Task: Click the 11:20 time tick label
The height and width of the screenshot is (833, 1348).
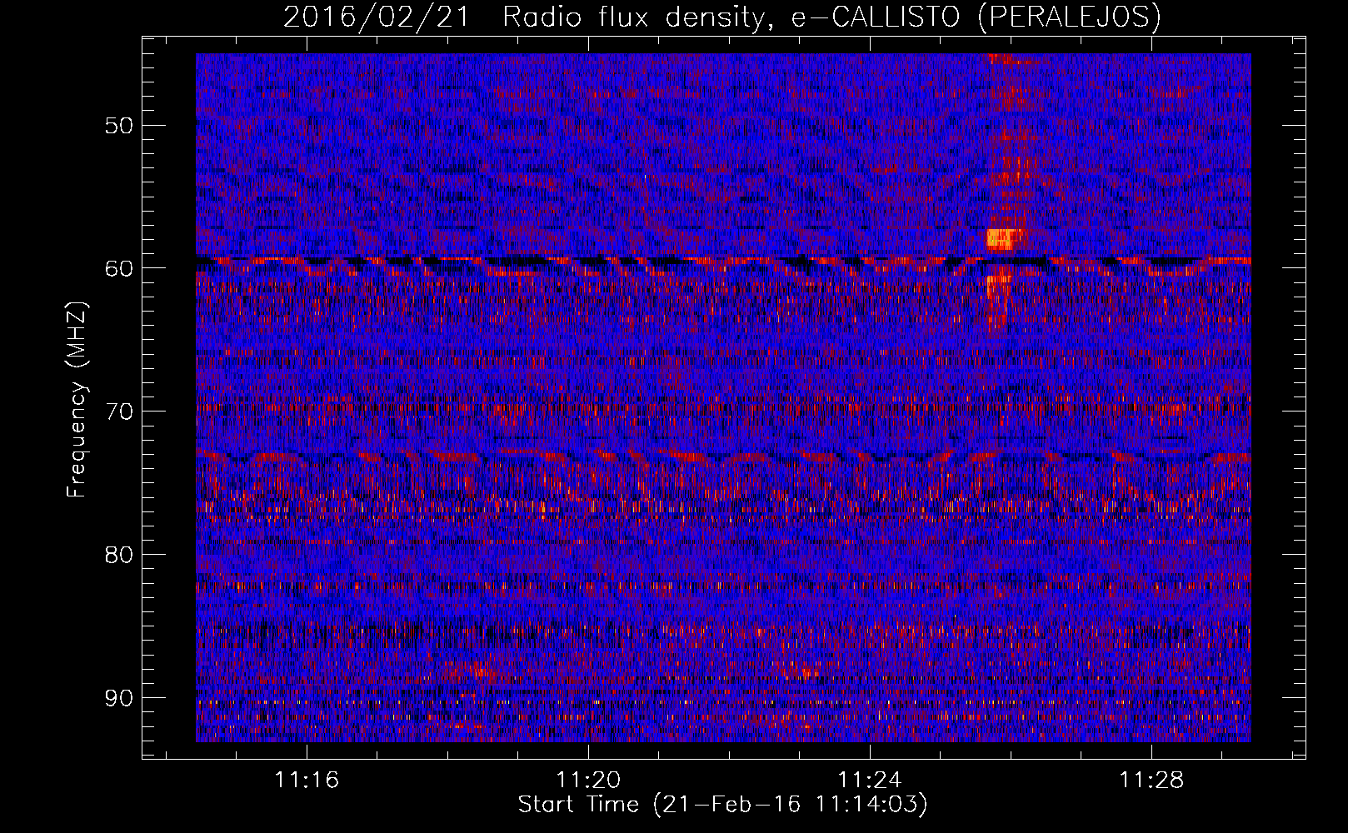Action: click(x=589, y=781)
